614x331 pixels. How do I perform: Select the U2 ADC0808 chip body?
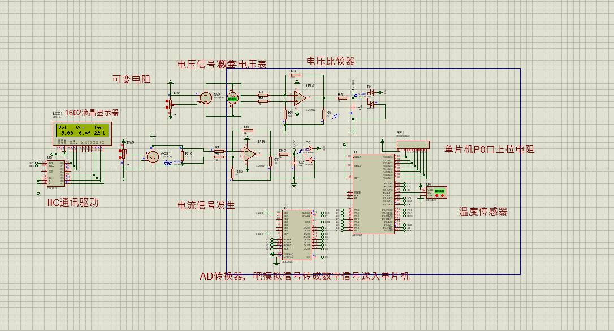pos(297,235)
